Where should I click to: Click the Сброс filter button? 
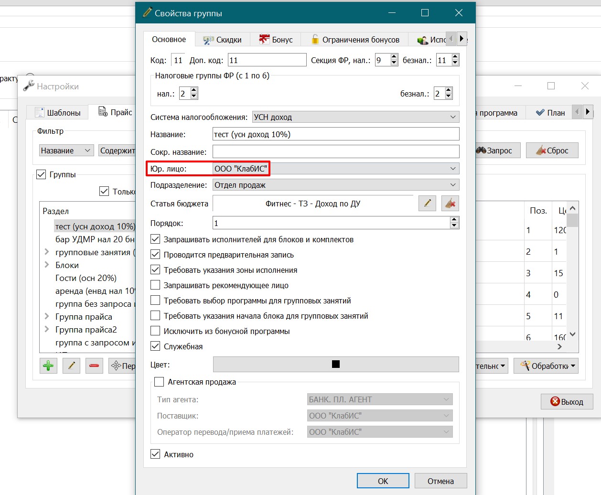tap(552, 151)
